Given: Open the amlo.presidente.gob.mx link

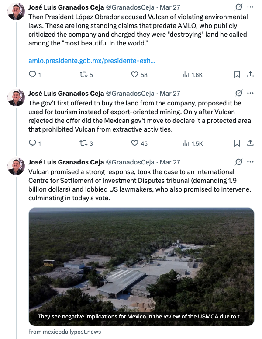Looking at the screenshot, I should coord(92,61).
